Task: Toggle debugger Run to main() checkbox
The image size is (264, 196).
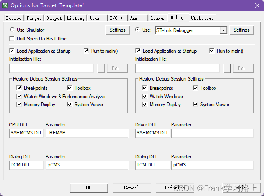Action: coord(212,51)
